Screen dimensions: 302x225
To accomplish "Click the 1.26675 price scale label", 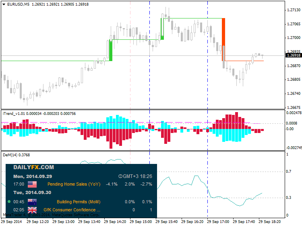I will 294,107.
